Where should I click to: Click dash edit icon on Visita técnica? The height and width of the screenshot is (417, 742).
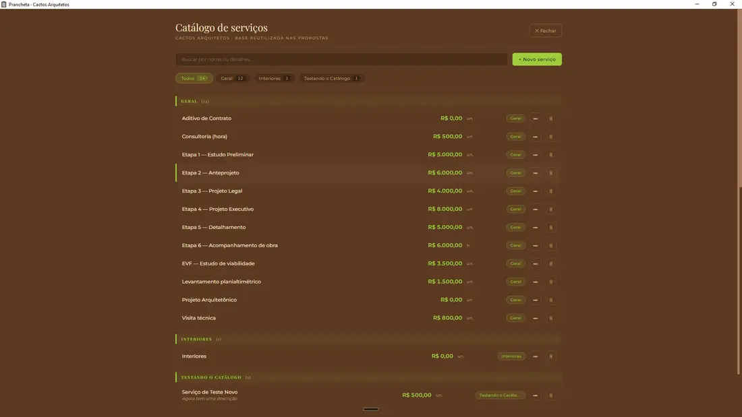[535, 318]
